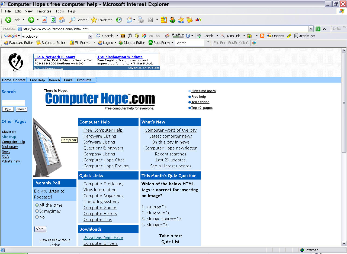Open the RoboForm Passcard Editor

(18, 43)
